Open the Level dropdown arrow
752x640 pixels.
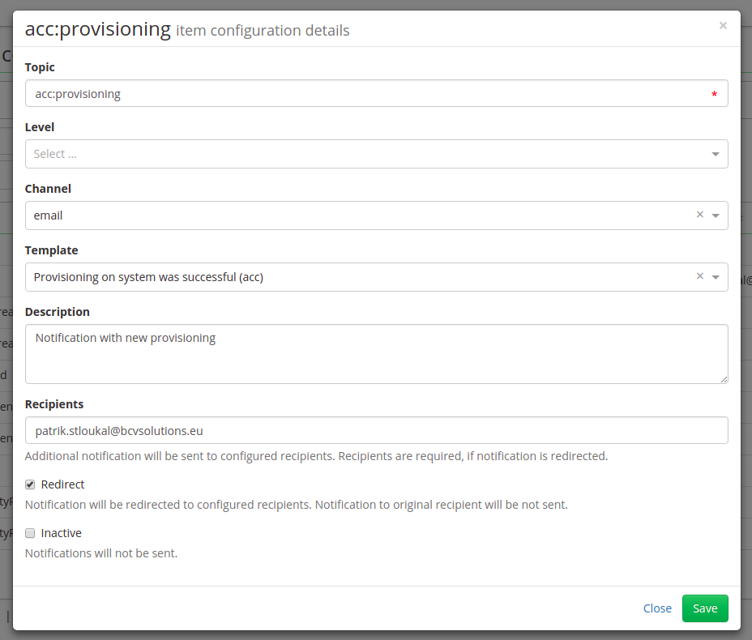[x=715, y=155]
